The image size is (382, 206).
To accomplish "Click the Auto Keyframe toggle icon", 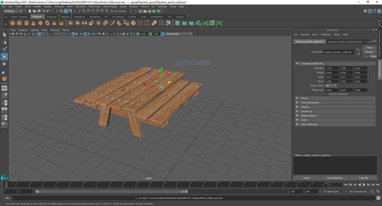I will pyautogui.click(x=372, y=191).
